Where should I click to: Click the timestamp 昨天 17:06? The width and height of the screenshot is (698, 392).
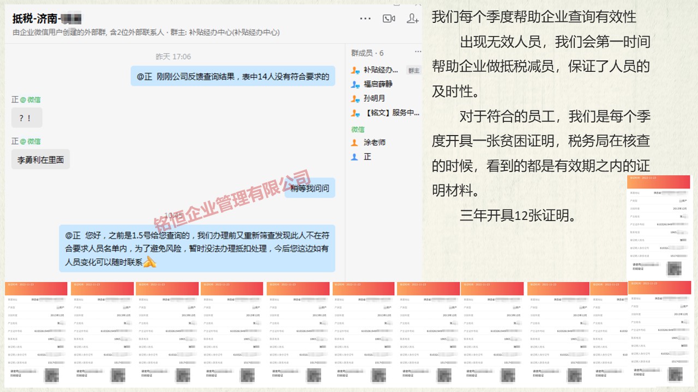click(173, 57)
